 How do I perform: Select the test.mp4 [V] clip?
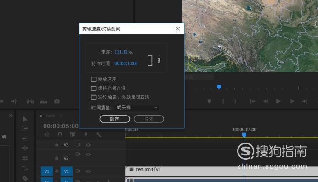[221, 171]
